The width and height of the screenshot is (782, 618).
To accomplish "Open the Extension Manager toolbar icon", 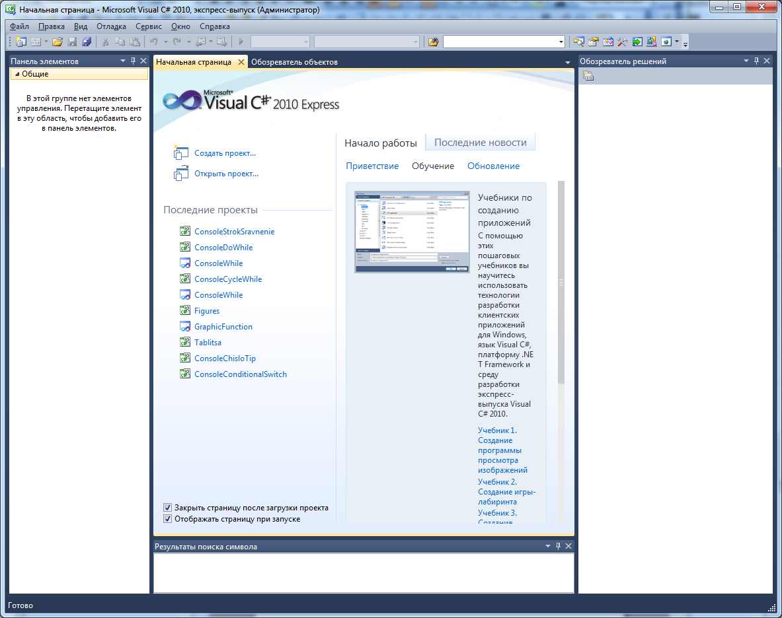I will click(652, 42).
